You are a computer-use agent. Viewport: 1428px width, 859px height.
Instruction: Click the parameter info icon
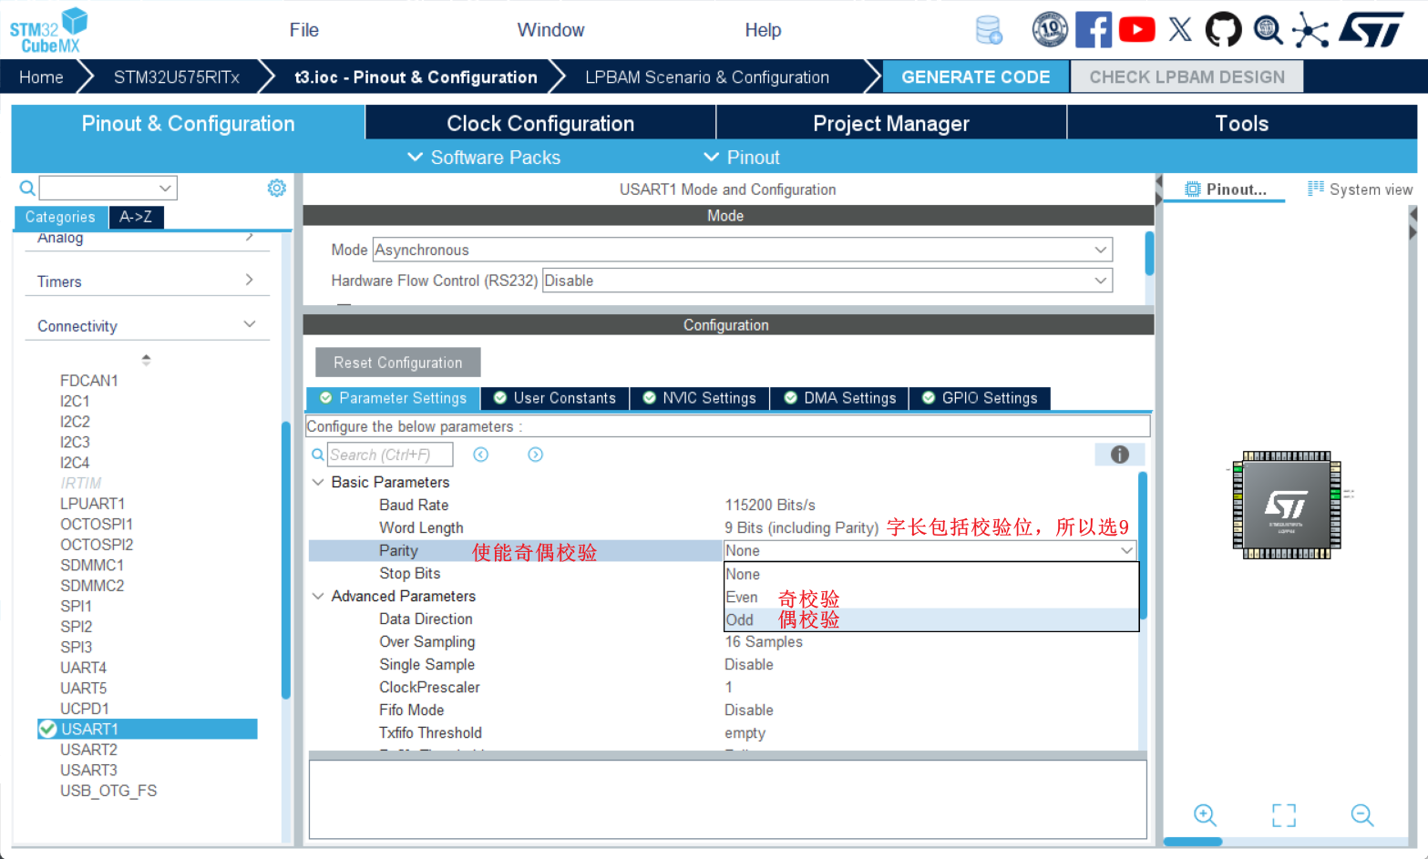point(1120,455)
